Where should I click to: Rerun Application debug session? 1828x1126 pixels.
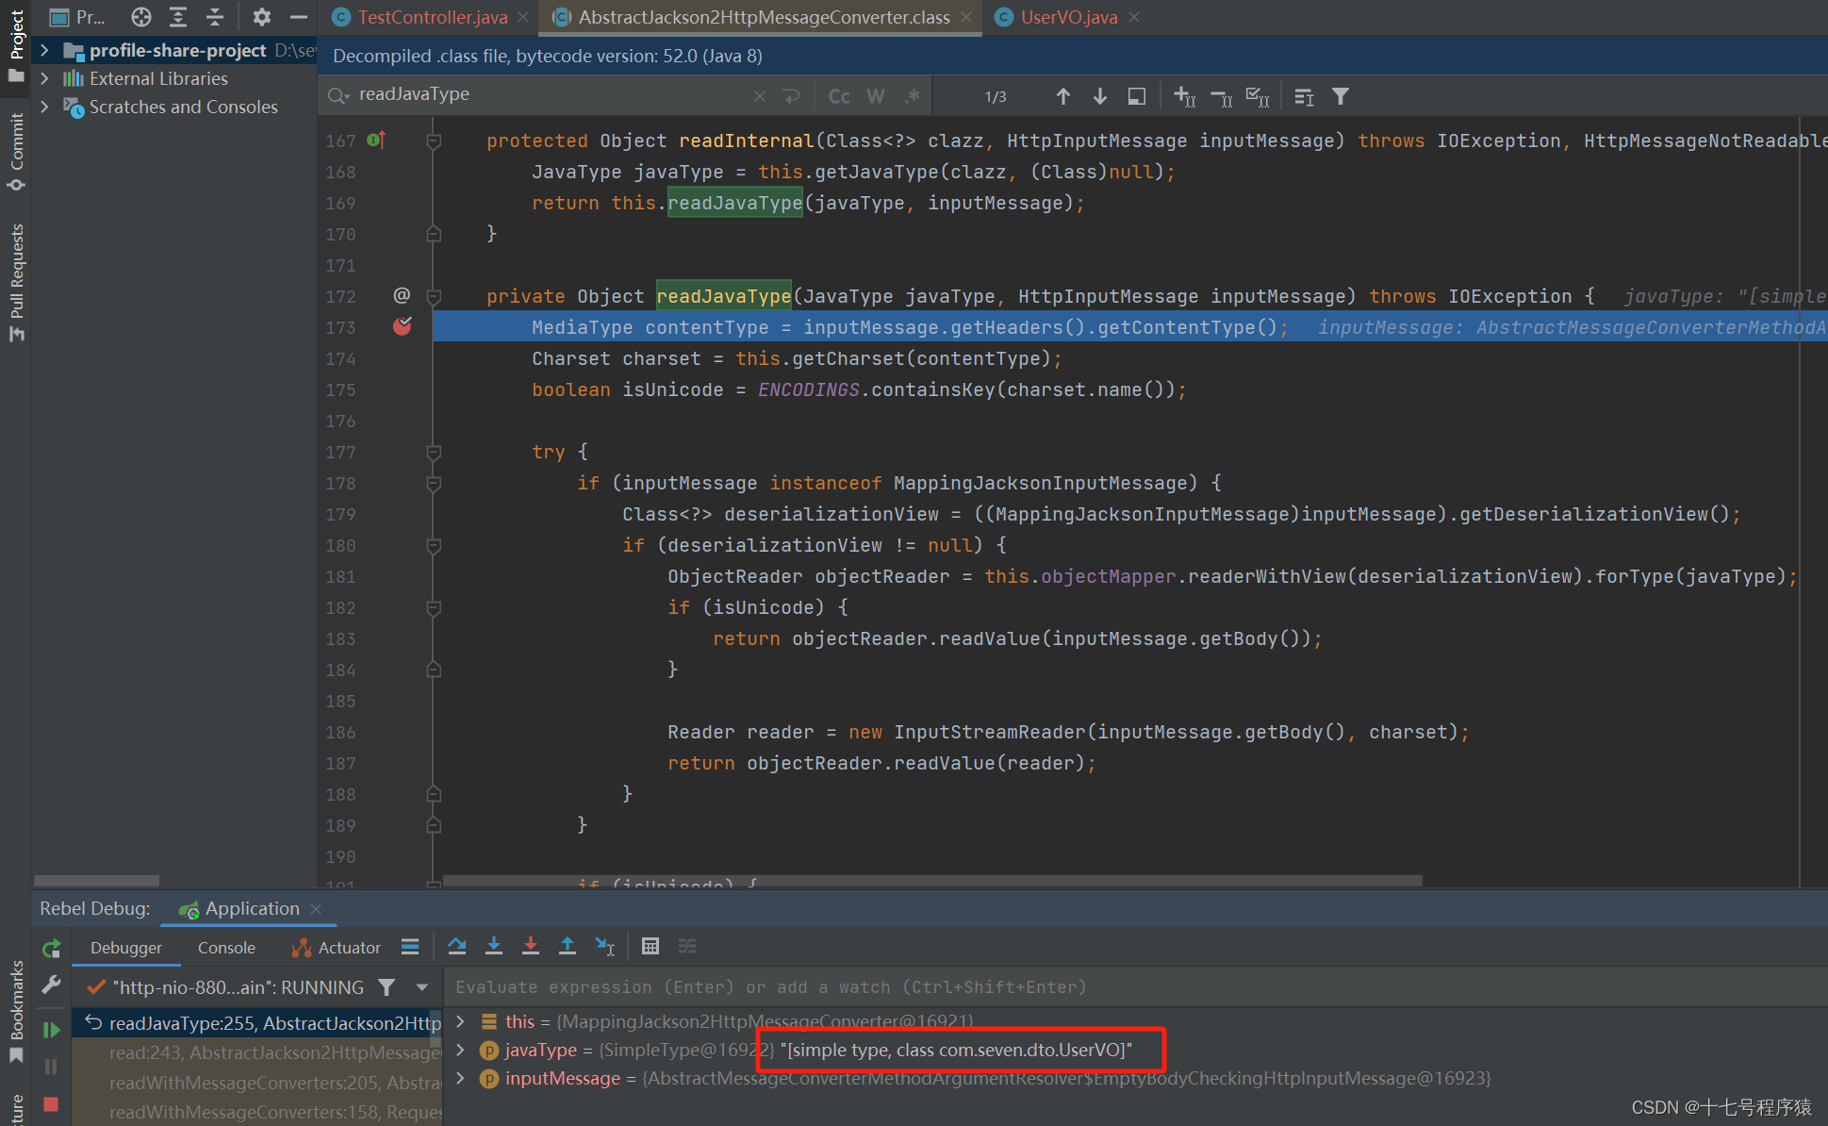pyautogui.click(x=51, y=949)
